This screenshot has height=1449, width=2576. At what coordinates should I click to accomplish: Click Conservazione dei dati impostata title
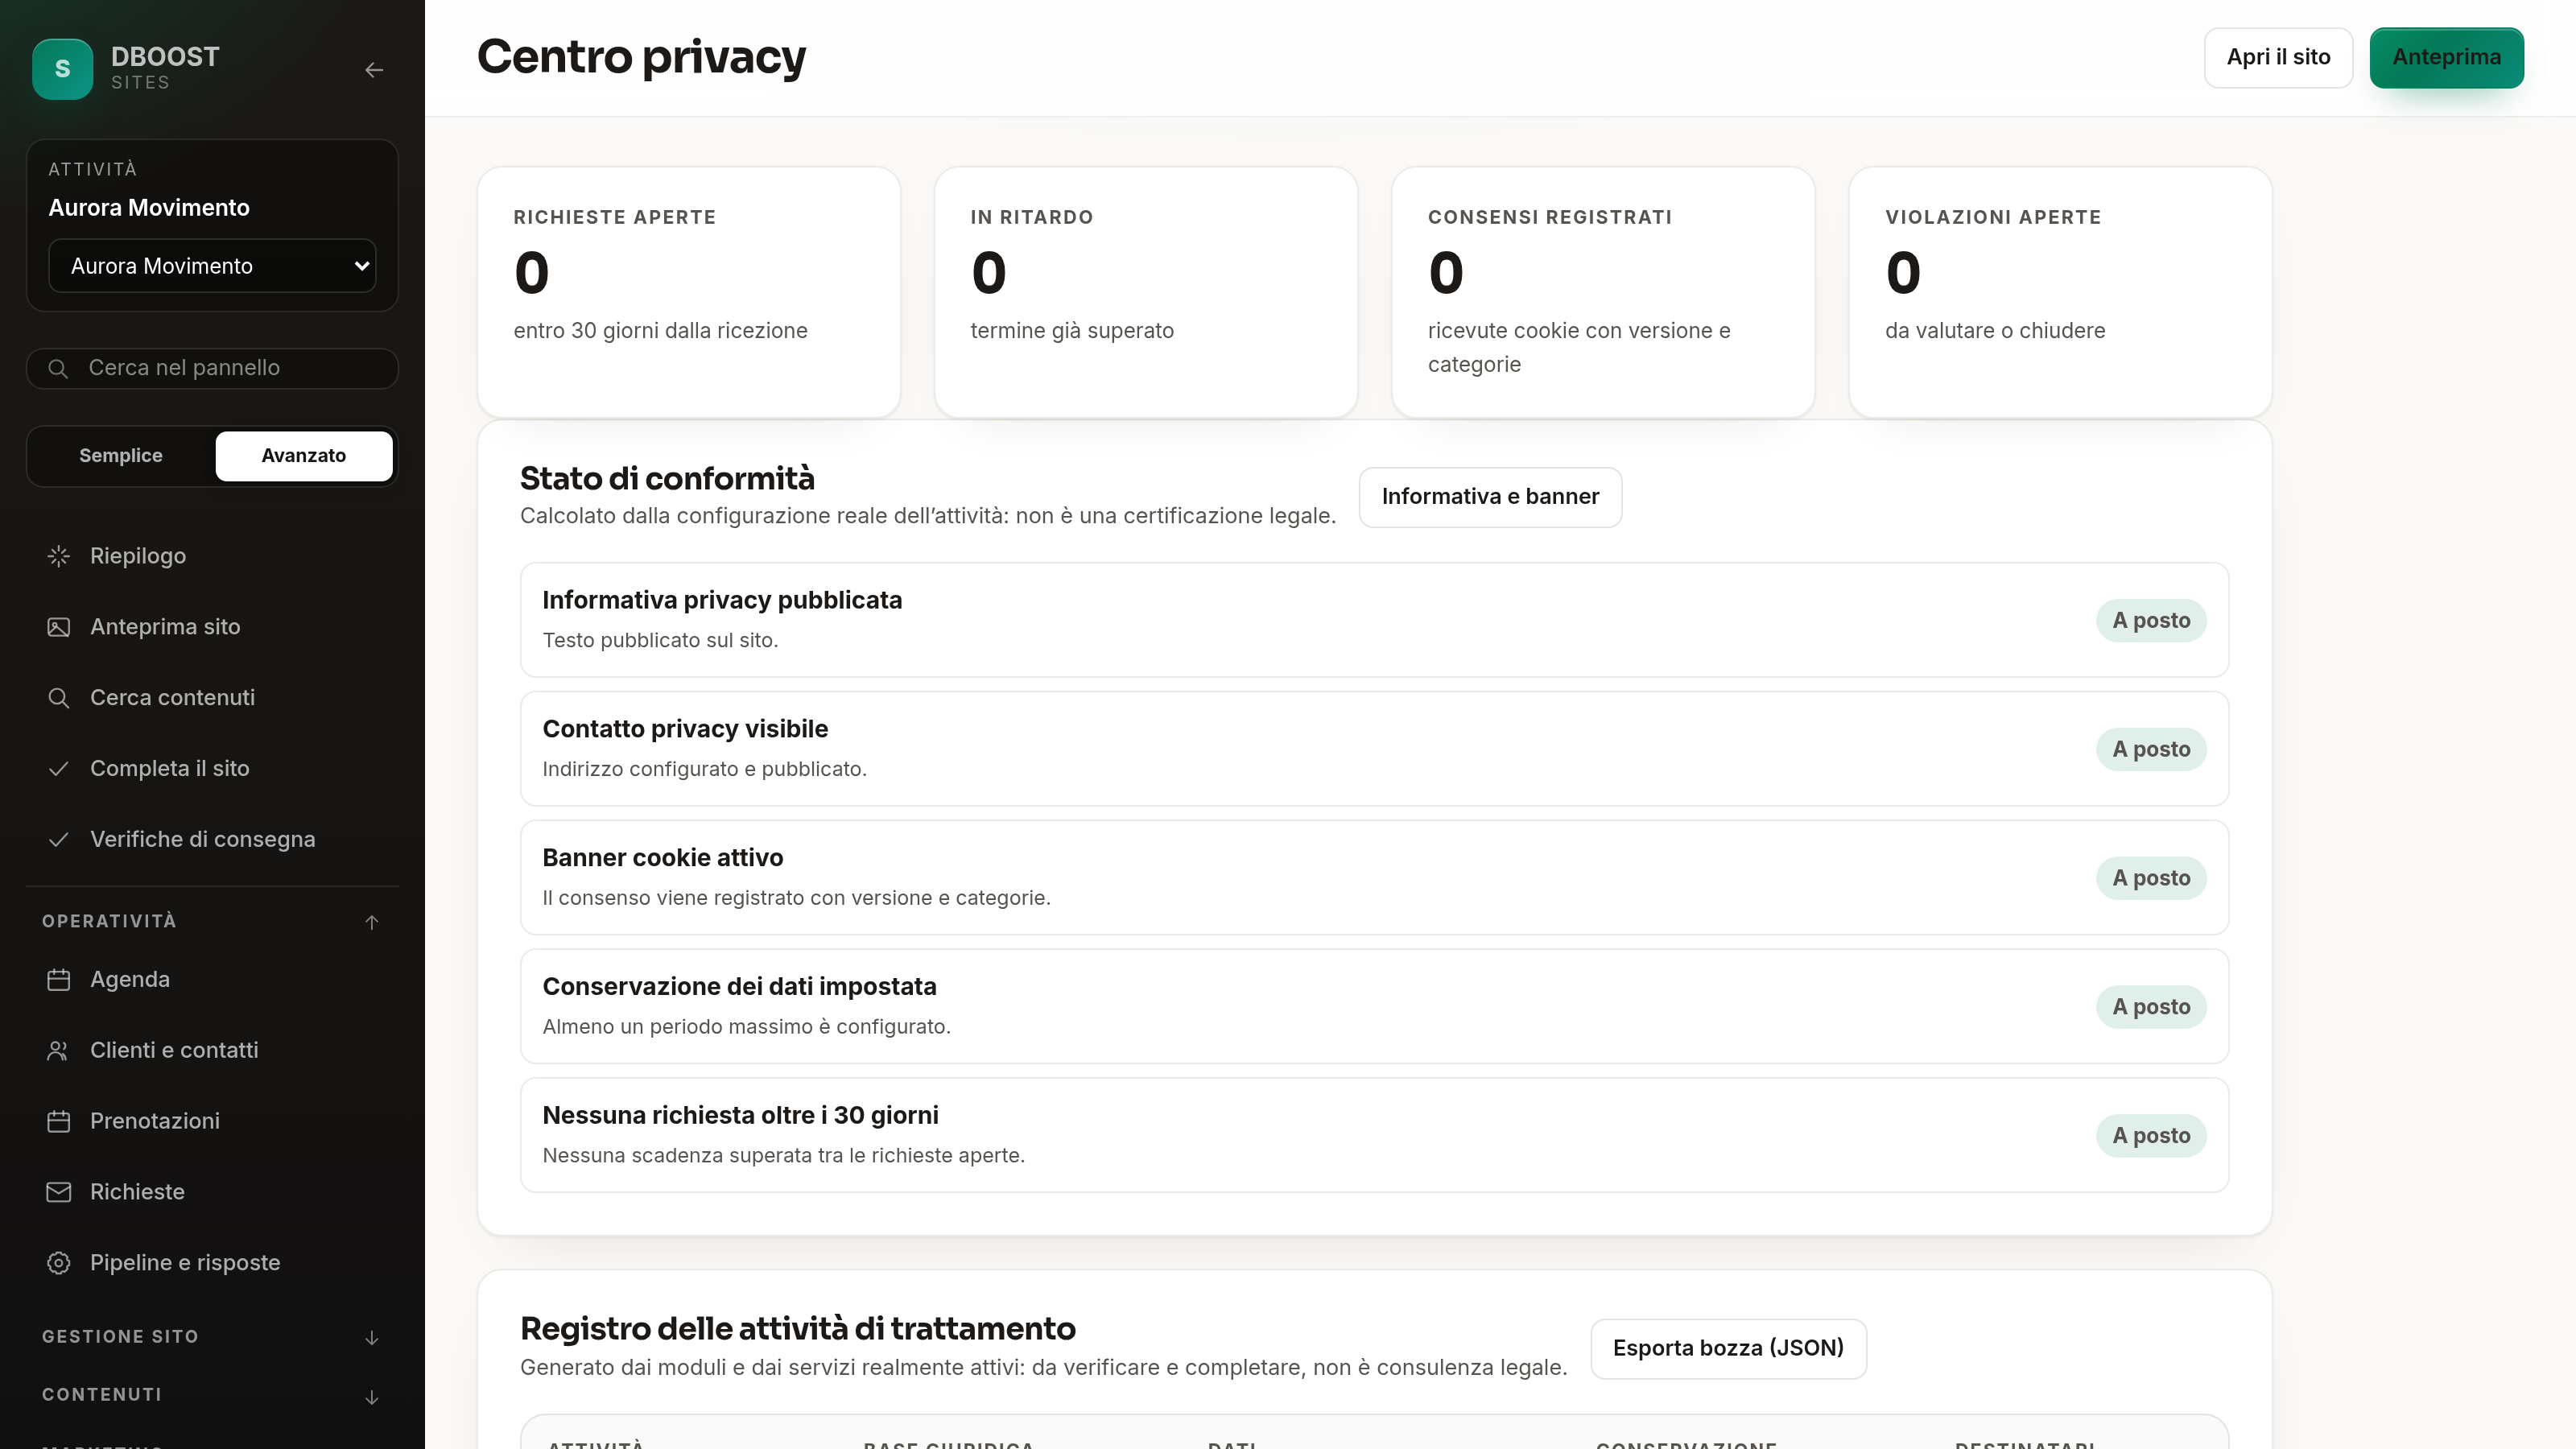pos(739,987)
